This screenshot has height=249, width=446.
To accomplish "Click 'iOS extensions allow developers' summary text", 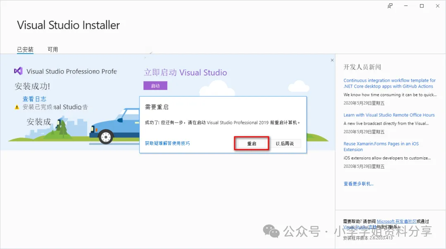I will [x=387, y=158].
